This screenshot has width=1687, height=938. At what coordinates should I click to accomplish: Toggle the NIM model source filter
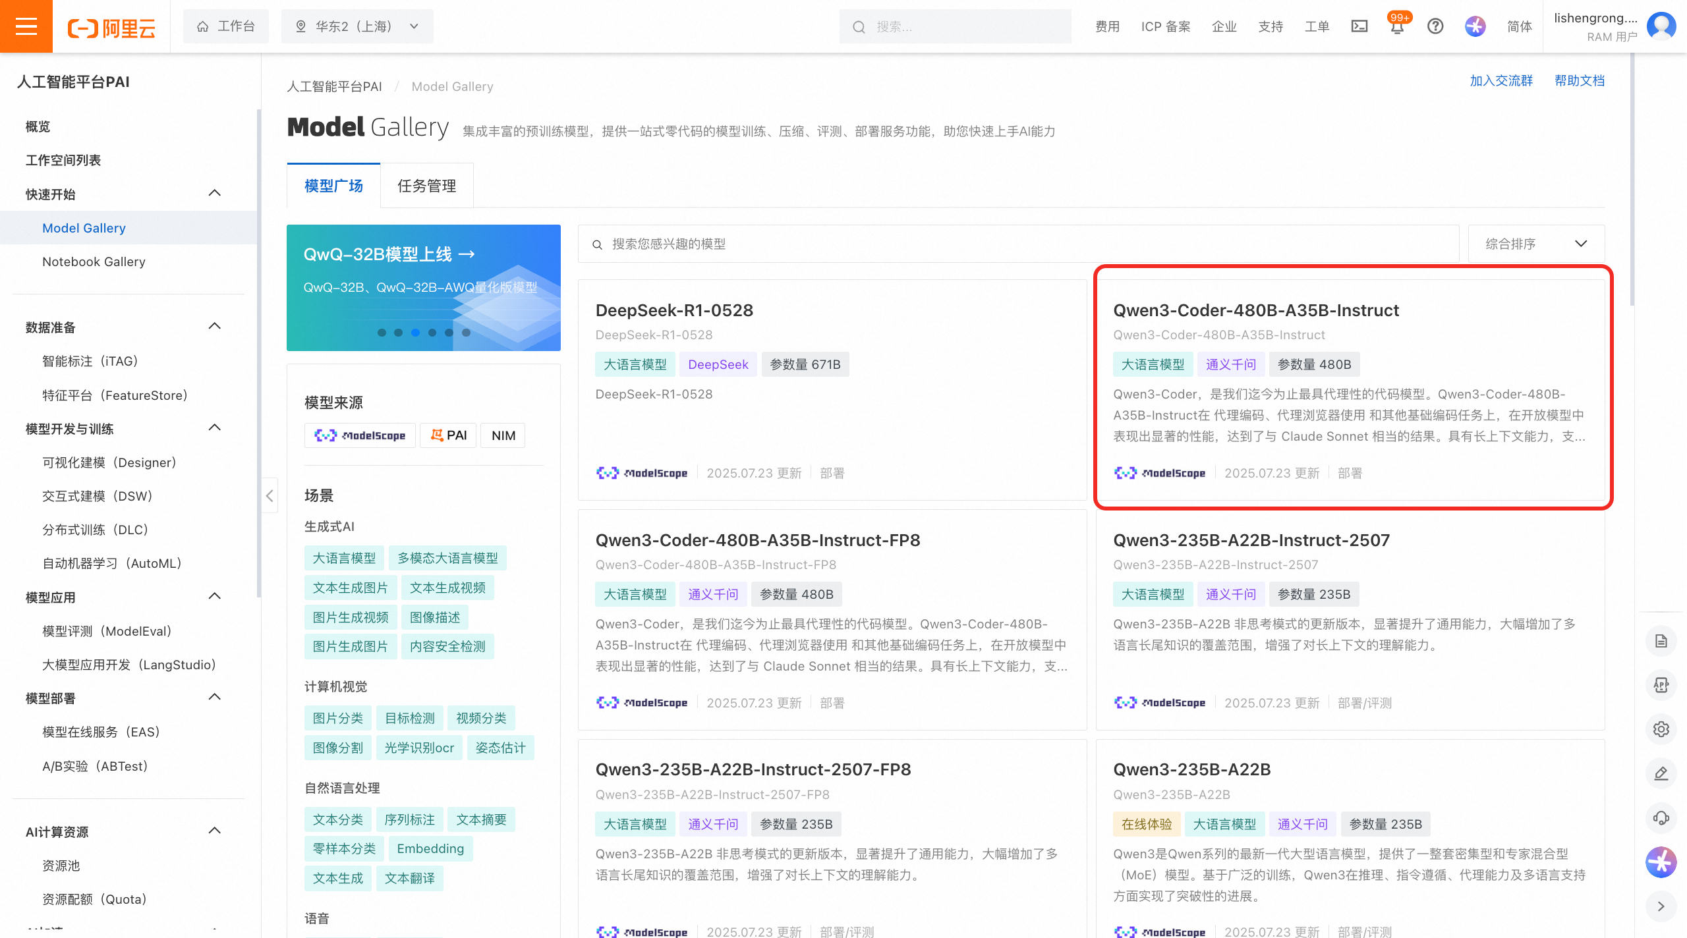[x=503, y=435]
